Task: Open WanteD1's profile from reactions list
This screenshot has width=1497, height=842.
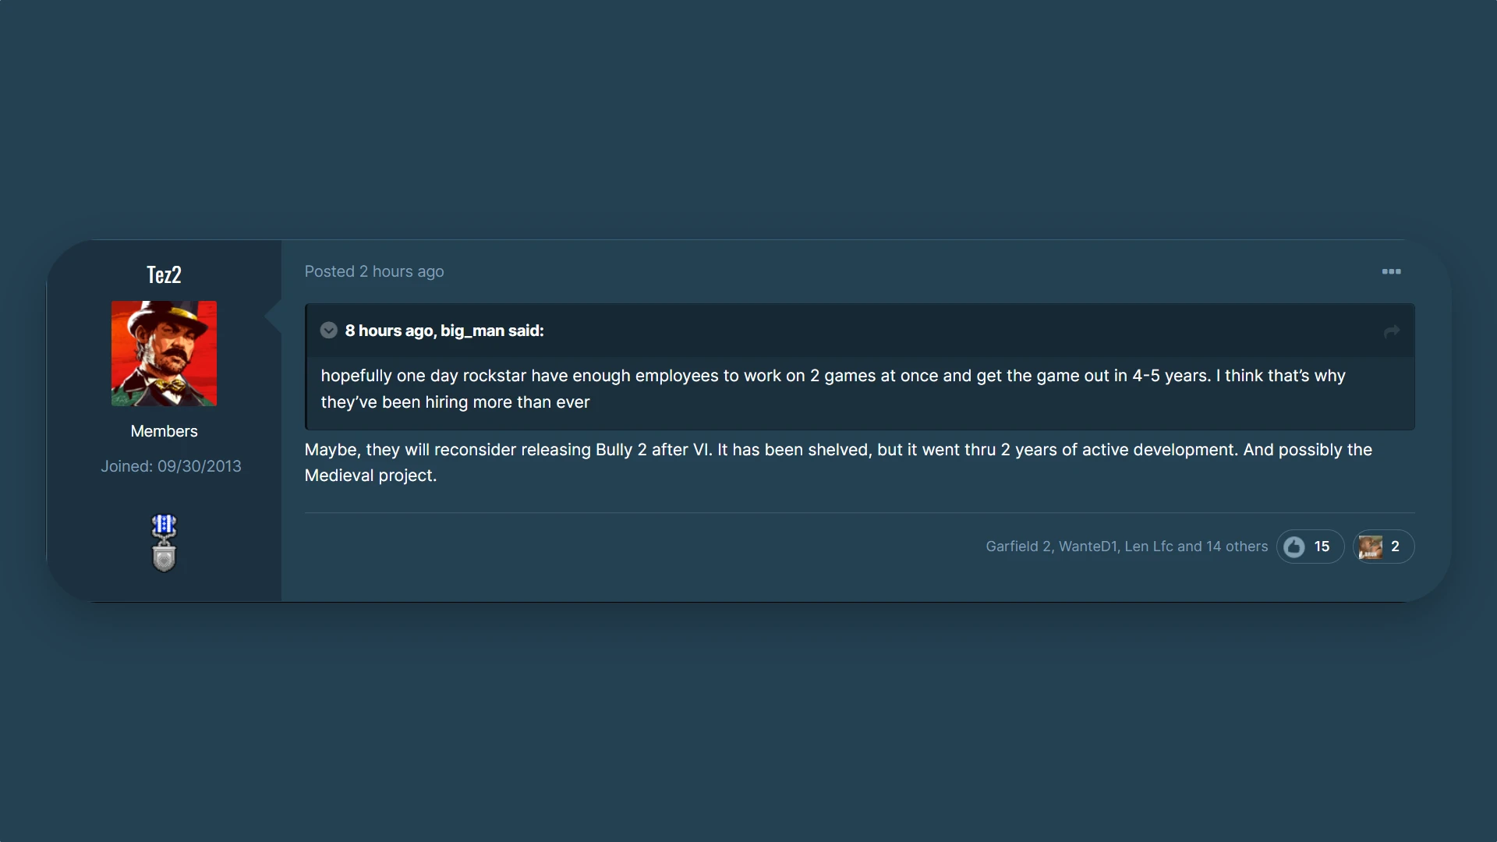Action: point(1088,547)
